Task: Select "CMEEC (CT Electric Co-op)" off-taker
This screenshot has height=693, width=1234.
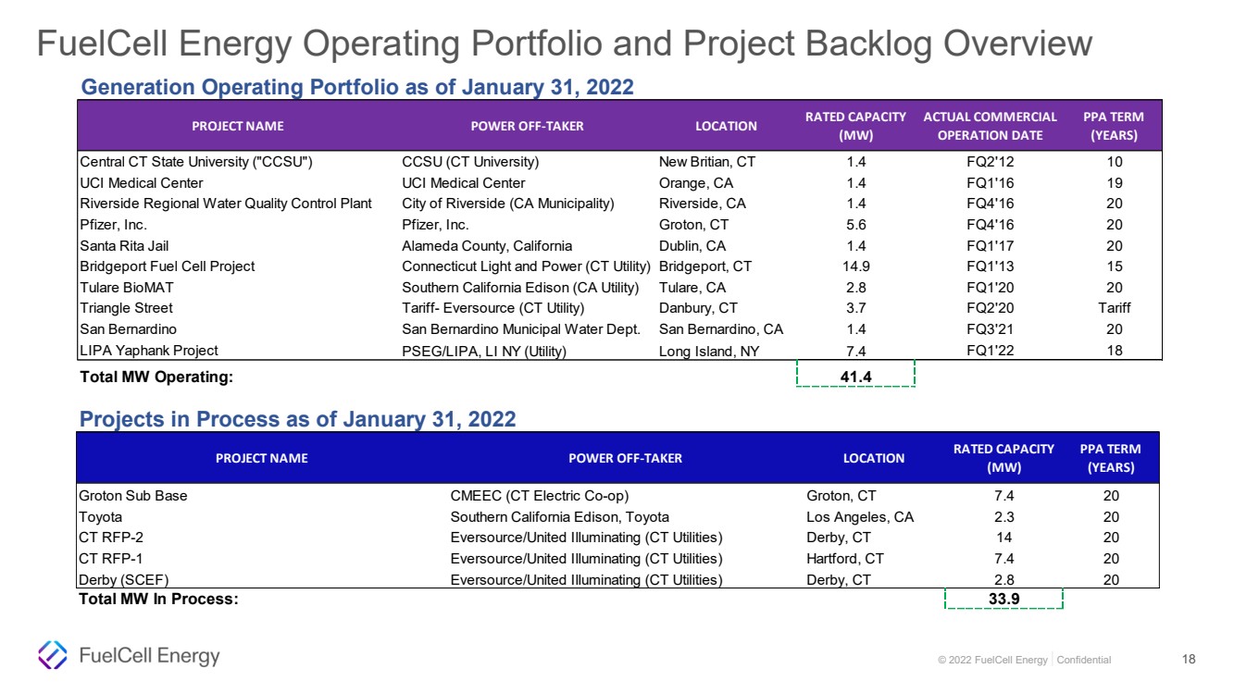Action: click(x=540, y=496)
